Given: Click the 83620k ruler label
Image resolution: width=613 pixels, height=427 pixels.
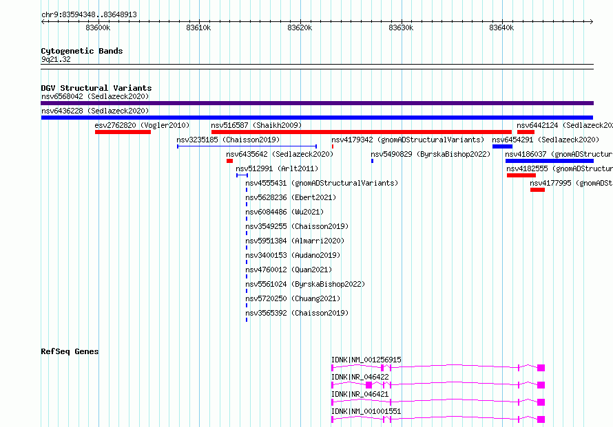Looking at the screenshot, I should [x=300, y=28].
